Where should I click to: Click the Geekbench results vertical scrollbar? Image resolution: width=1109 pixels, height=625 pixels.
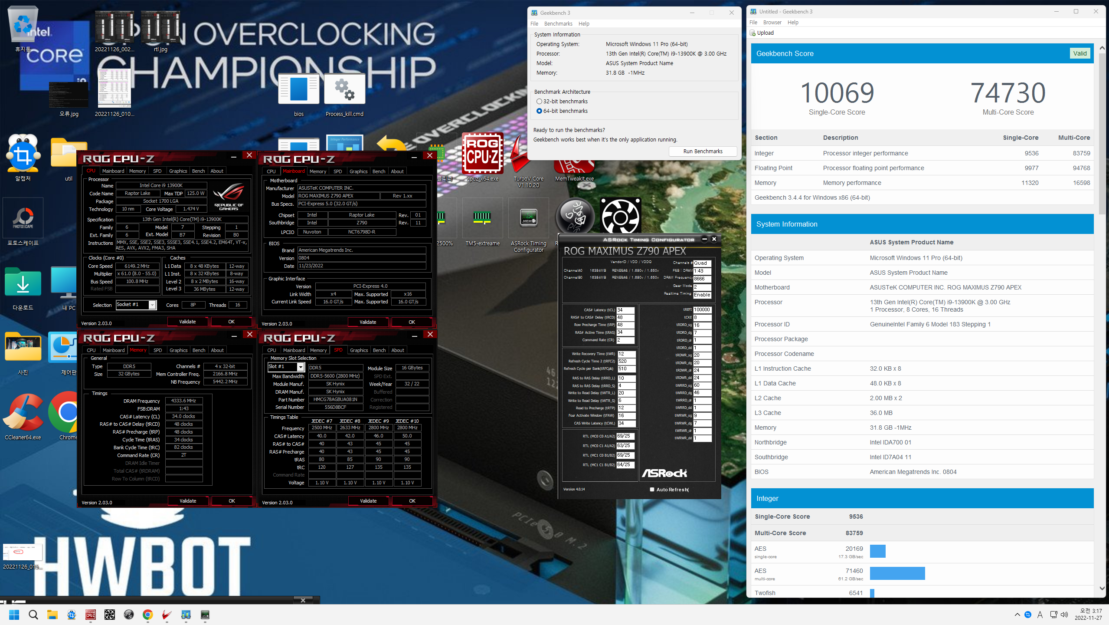[1102, 135]
